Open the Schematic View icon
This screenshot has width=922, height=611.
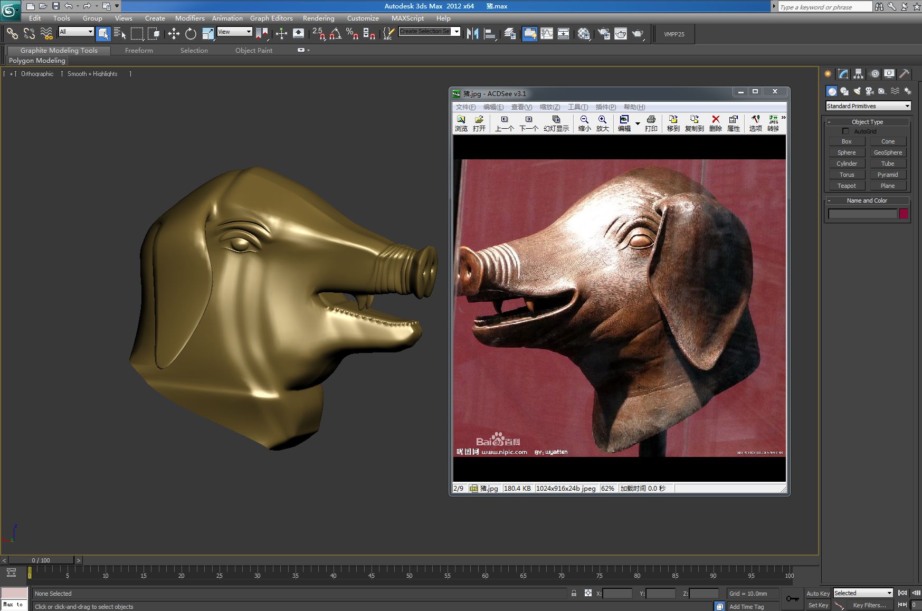pos(564,34)
